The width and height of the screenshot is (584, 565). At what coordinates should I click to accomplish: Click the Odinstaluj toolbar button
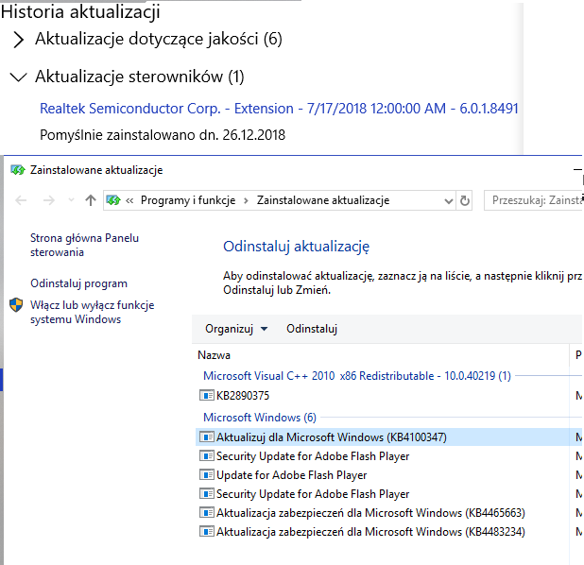coord(312,329)
